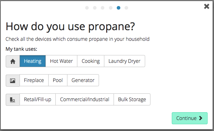Jump to the second step dot

pos(95,8)
